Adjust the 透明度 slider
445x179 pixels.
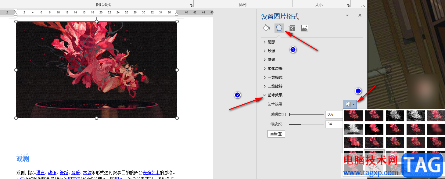pyautogui.click(x=306, y=114)
